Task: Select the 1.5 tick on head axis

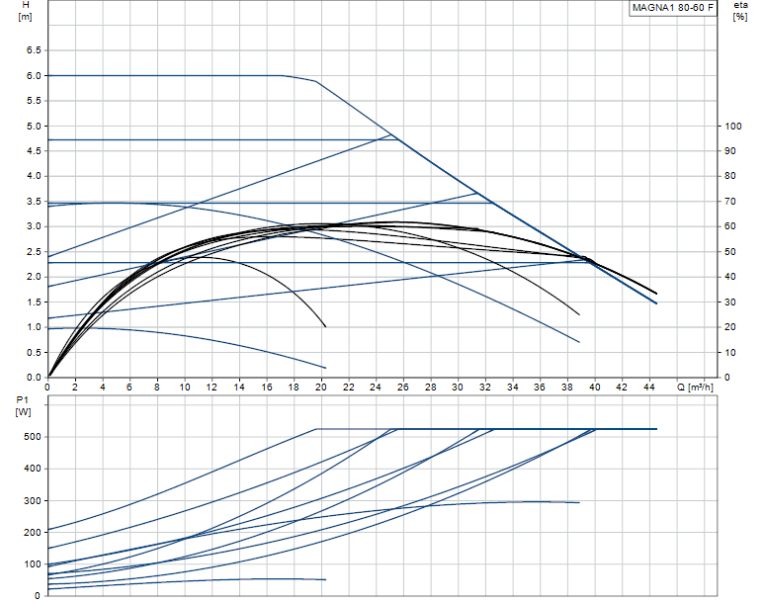Action: pos(34,302)
